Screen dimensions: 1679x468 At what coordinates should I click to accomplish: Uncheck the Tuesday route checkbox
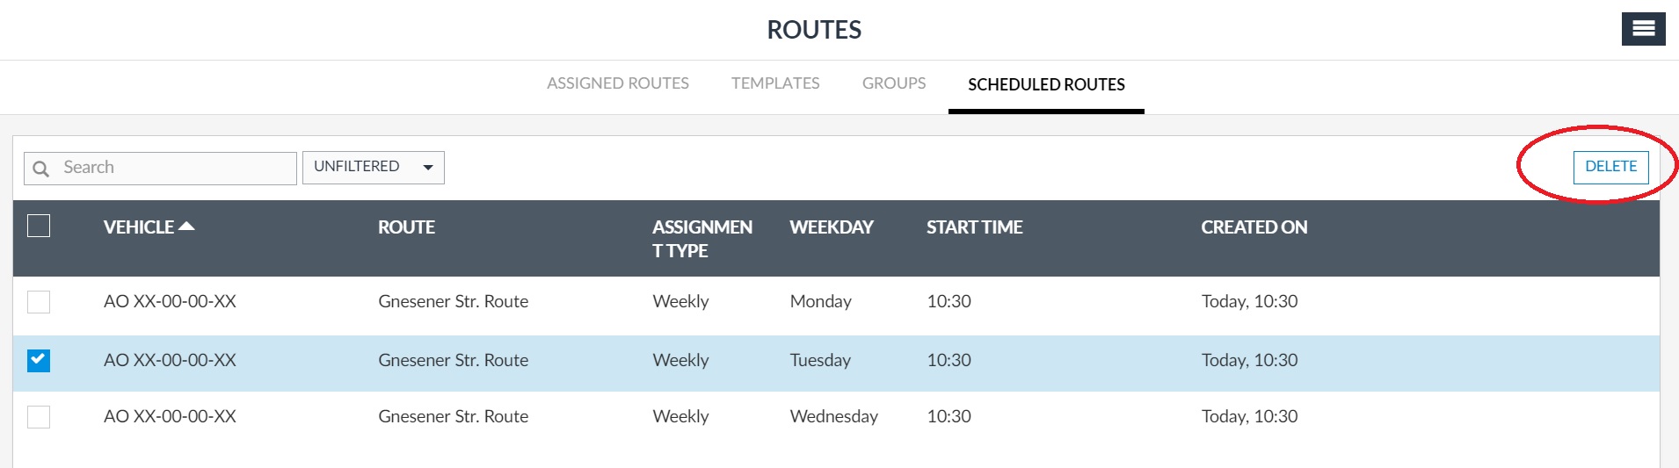(x=39, y=361)
